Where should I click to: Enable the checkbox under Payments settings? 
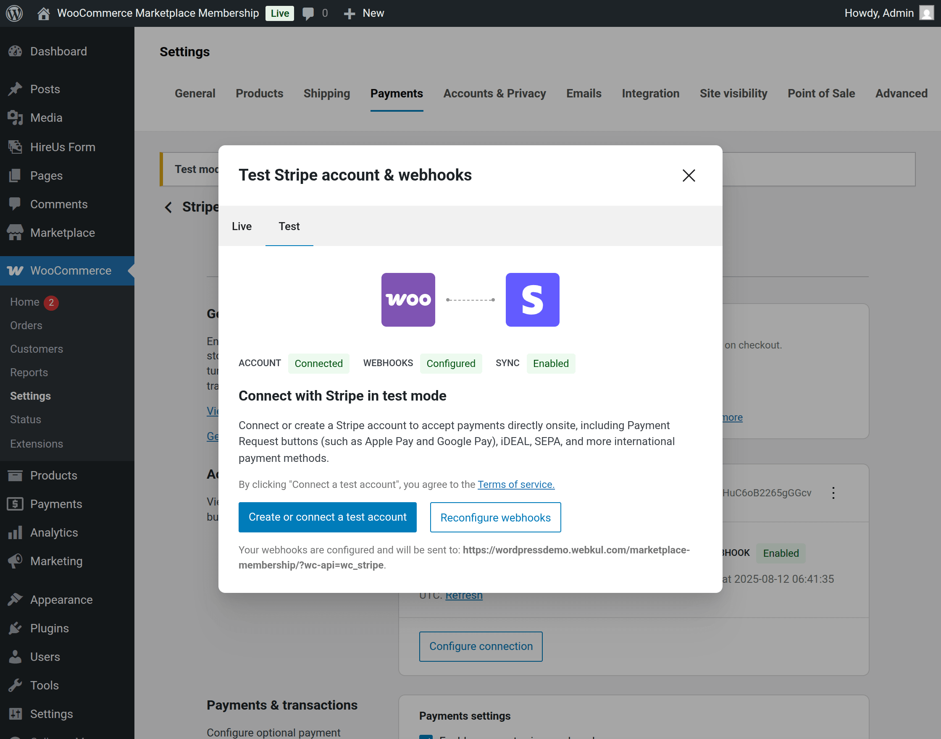pyautogui.click(x=427, y=737)
